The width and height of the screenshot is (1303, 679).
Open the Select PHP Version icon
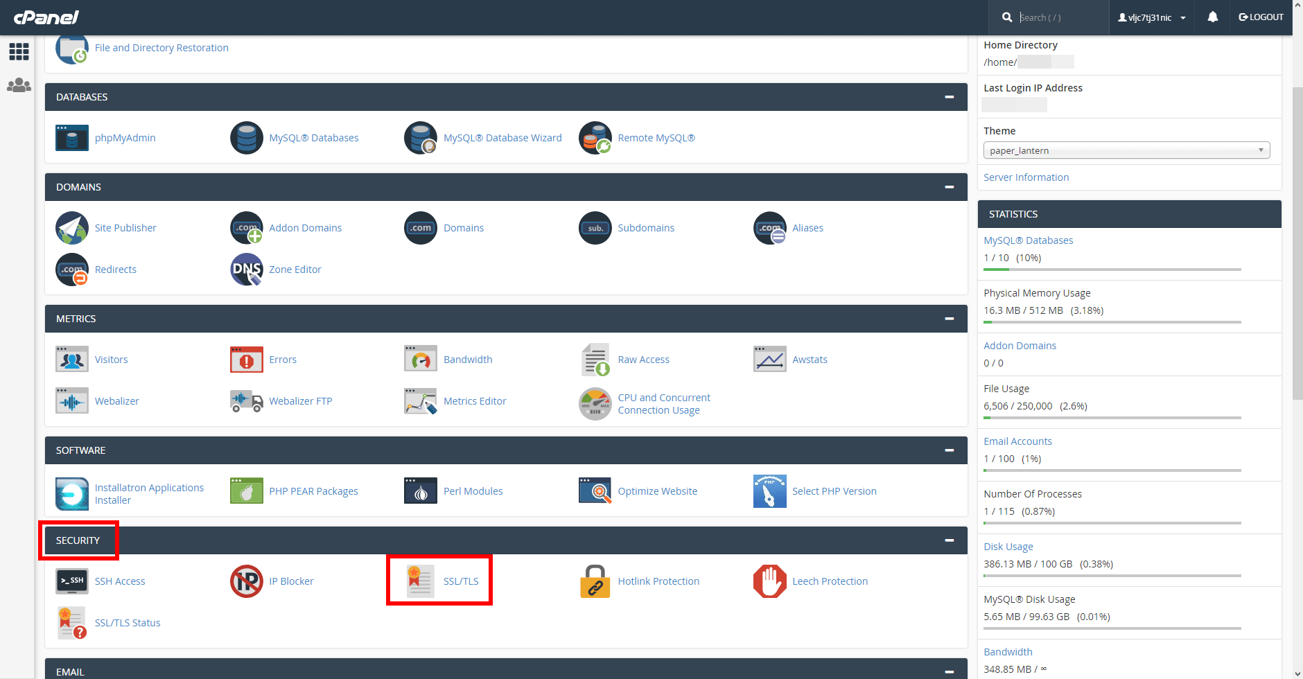770,491
